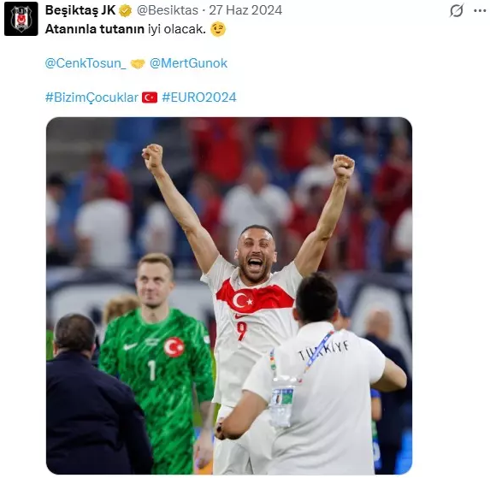Open the #BizimÇocuklar hashtag
490x478 pixels.
click(x=92, y=97)
